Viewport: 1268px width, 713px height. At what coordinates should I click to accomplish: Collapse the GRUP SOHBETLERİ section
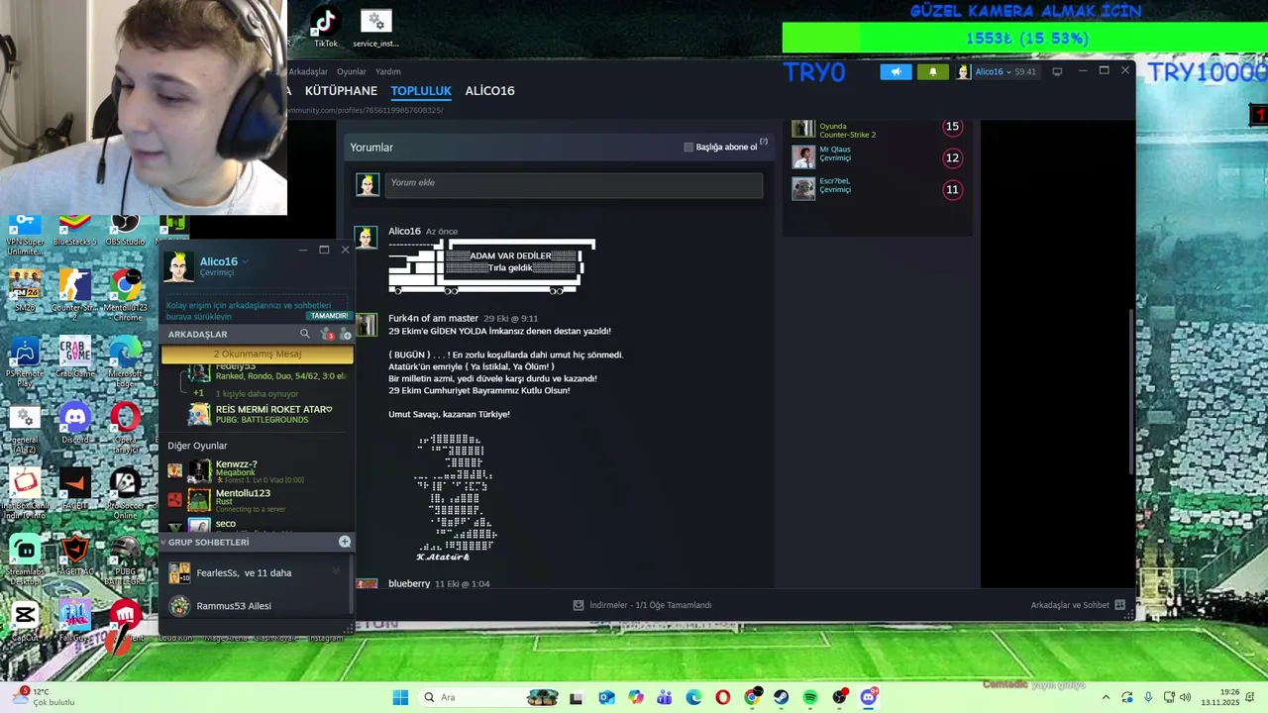coord(163,543)
